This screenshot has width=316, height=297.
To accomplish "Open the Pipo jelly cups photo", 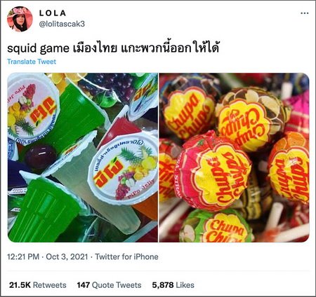I will pyautogui.click(x=83, y=158).
